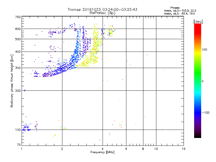The width and height of the screenshot is (216, 162).
Task: Click the RwPretec (8p) subtitle
Action: [x=102, y=13]
